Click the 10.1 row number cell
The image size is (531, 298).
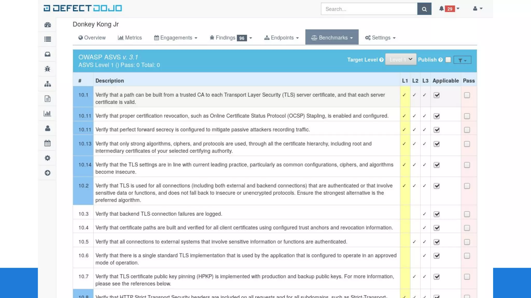point(83,96)
